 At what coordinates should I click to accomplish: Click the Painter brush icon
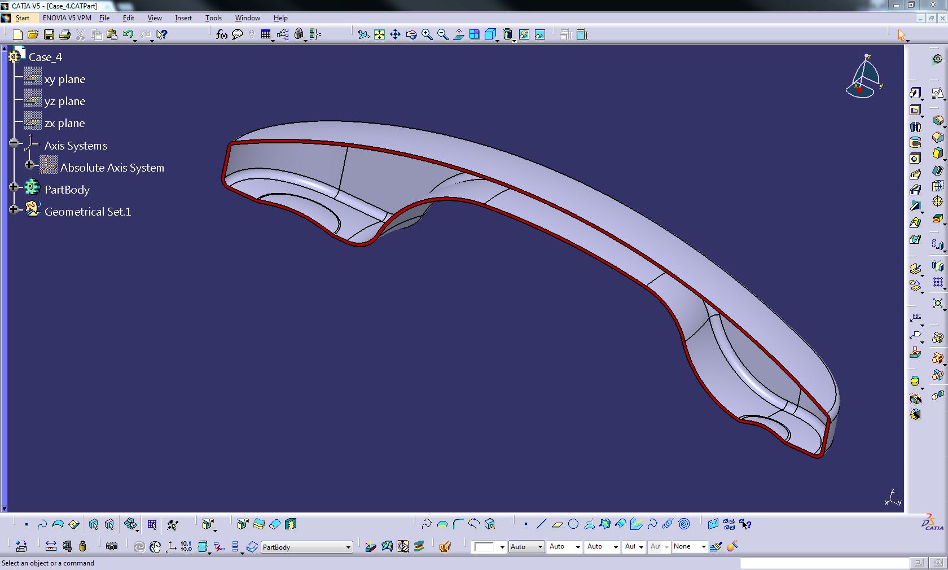[716, 546]
